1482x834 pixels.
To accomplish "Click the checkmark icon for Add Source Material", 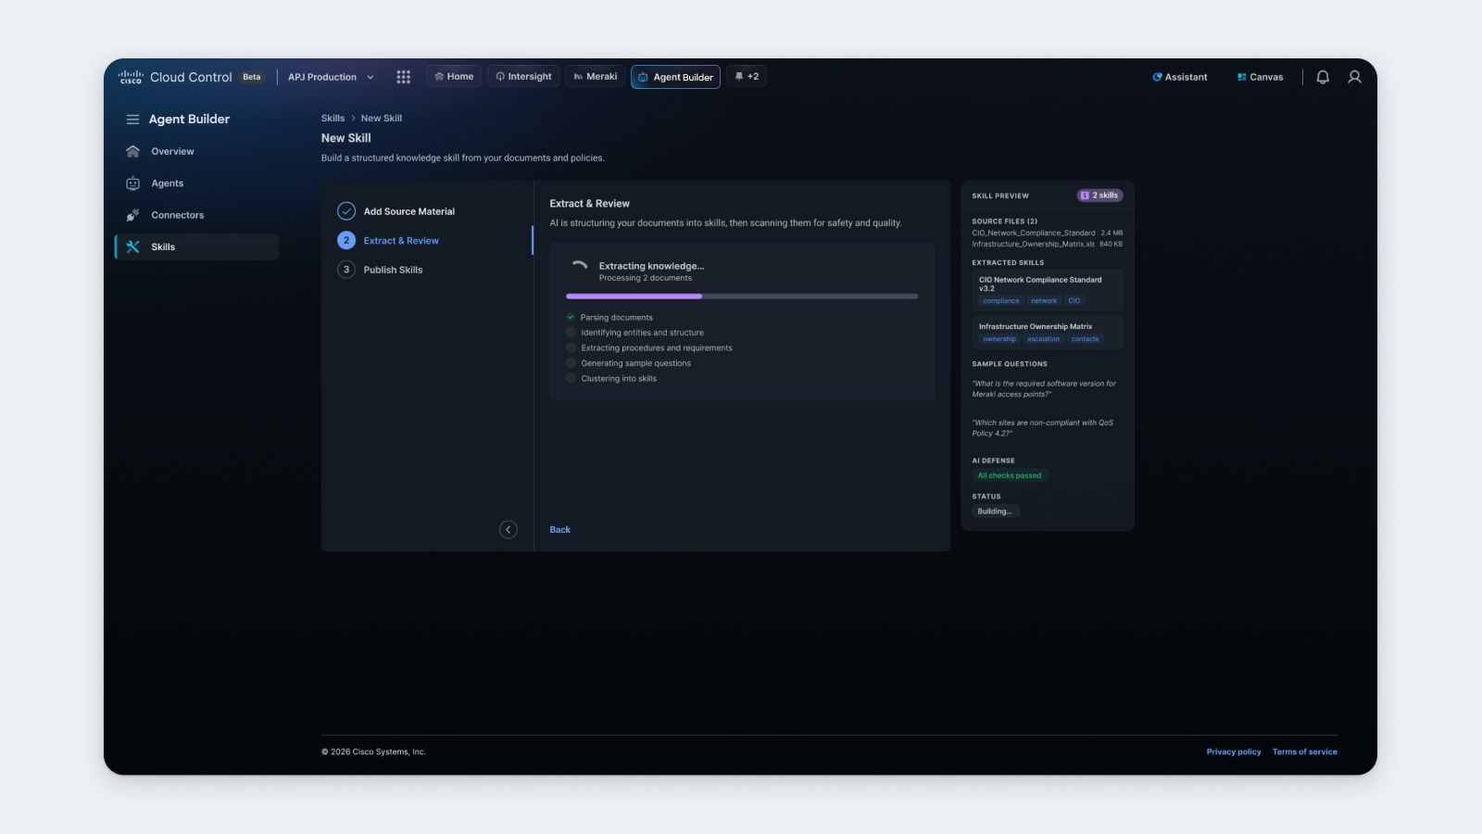I will tap(346, 211).
